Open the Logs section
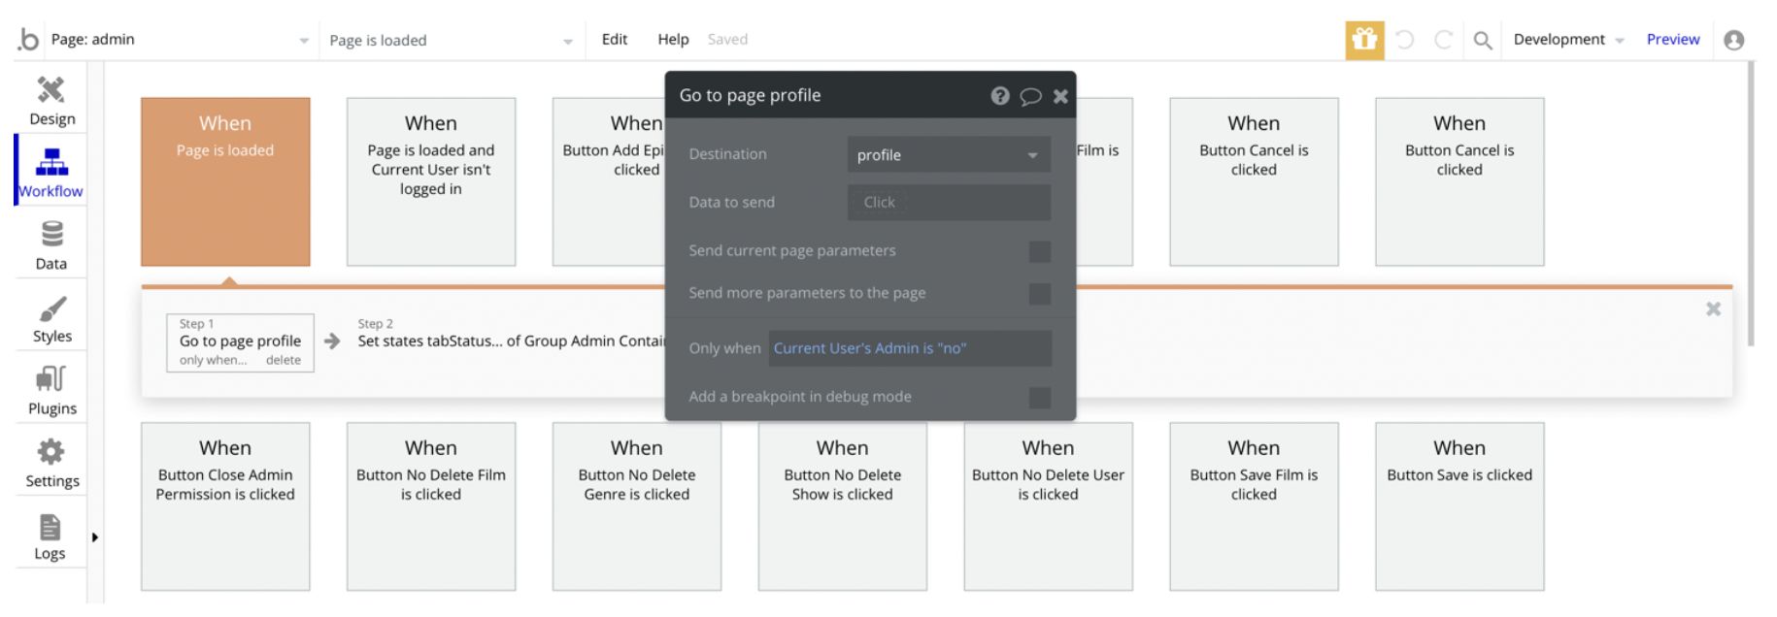 click(x=50, y=536)
